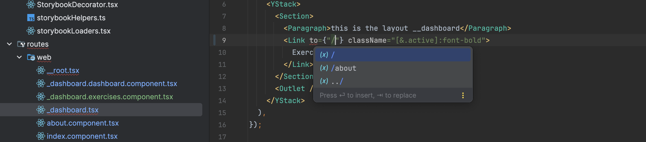This screenshot has width=646, height=142.
Task: Open StorybookDecorator.tsx in the project tree
Action: coord(77,5)
